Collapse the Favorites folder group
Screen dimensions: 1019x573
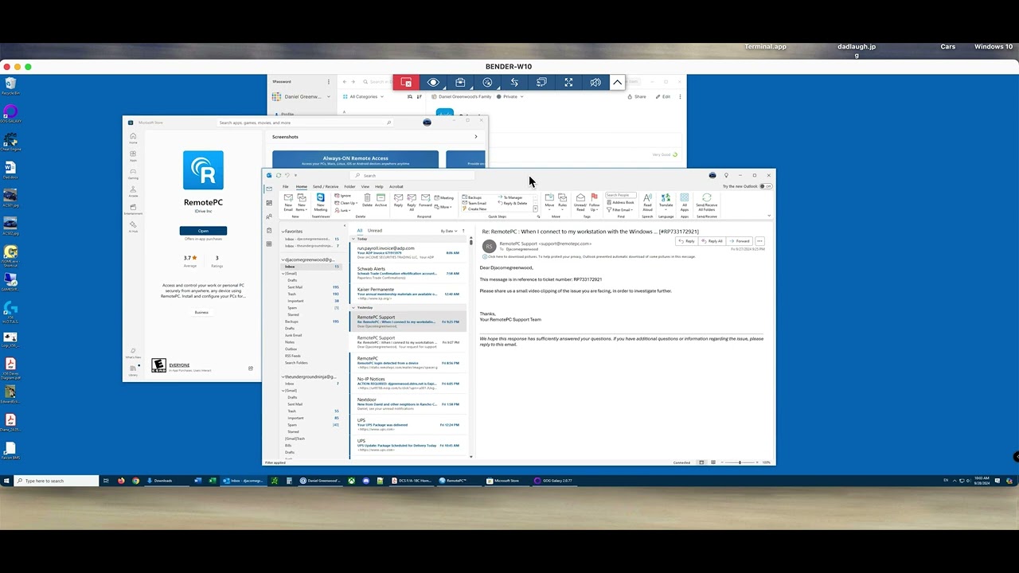(283, 232)
